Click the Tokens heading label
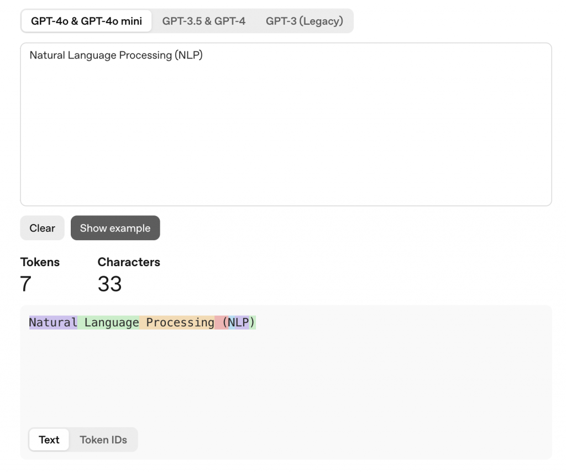The height and width of the screenshot is (472, 566). pos(40,262)
